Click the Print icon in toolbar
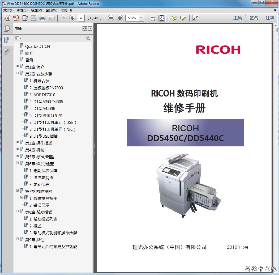This screenshot has width=279, height=275. pos(42,18)
